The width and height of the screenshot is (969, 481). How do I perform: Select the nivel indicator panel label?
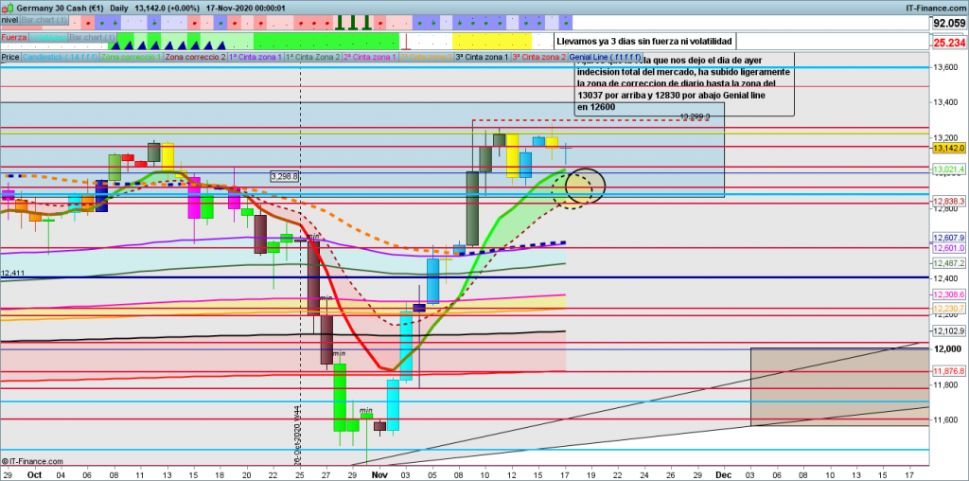(x=9, y=19)
